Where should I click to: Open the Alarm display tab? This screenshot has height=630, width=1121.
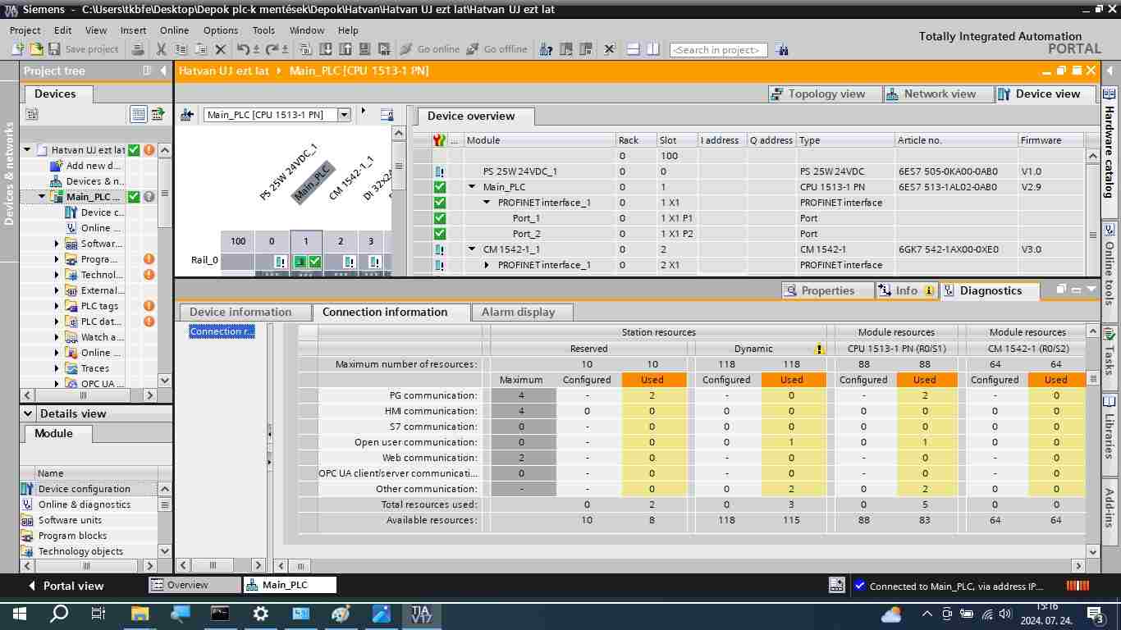(521, 313)
